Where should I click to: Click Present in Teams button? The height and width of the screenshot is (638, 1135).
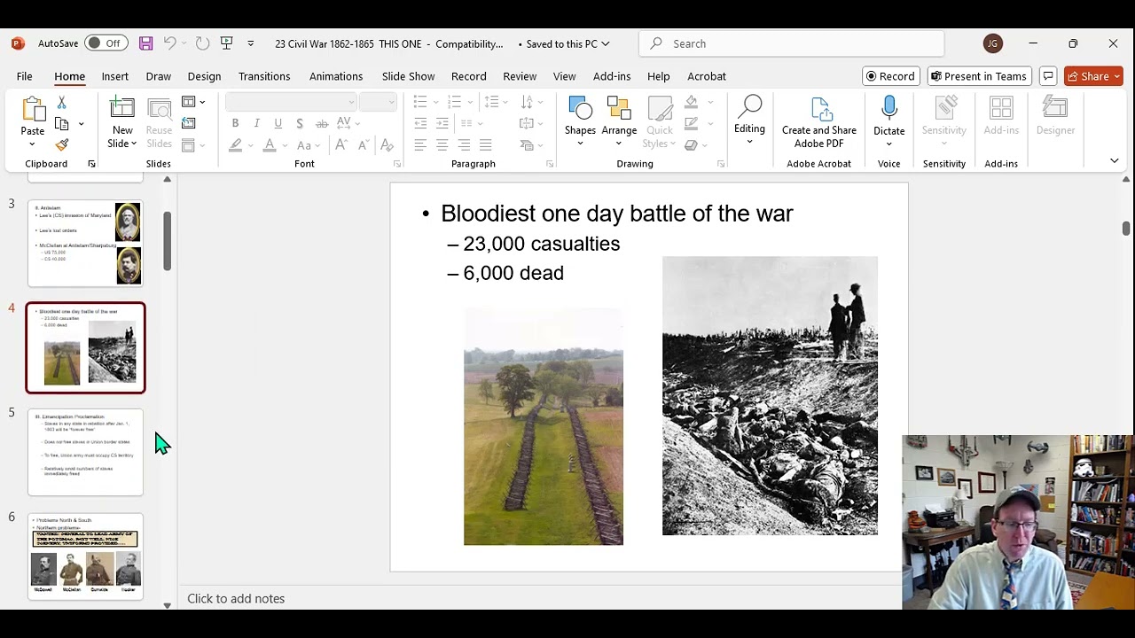979,76
